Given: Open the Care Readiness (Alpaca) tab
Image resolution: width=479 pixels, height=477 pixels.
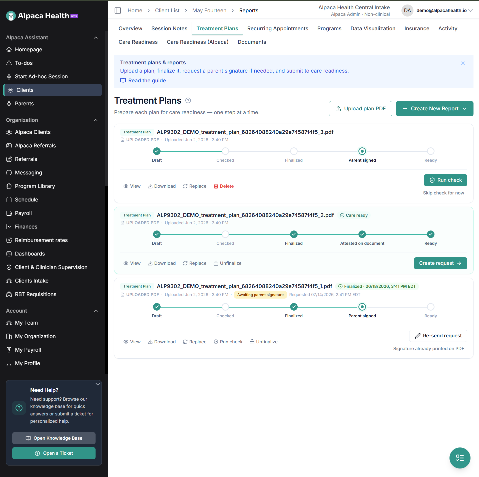Looking at the screenshot, I should (x=198, y=42).
